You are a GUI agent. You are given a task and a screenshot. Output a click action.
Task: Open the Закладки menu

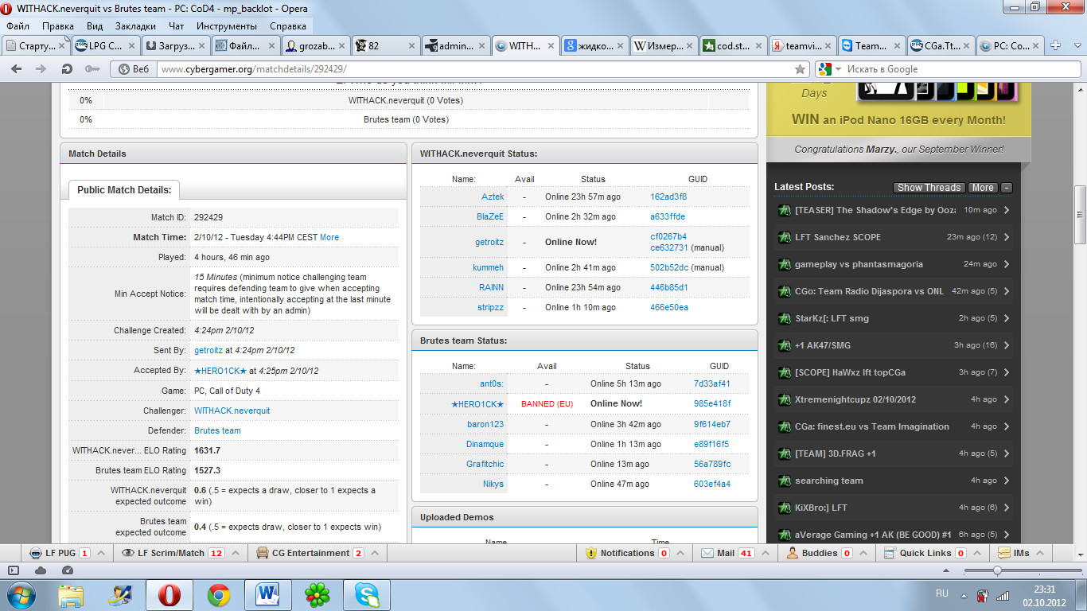point(134,26)
